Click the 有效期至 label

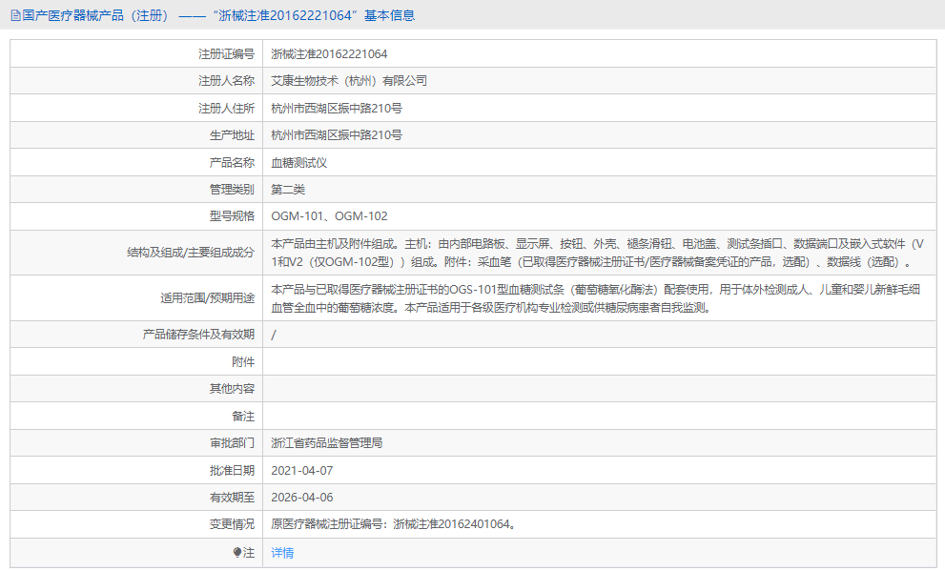tap(232, 498)
